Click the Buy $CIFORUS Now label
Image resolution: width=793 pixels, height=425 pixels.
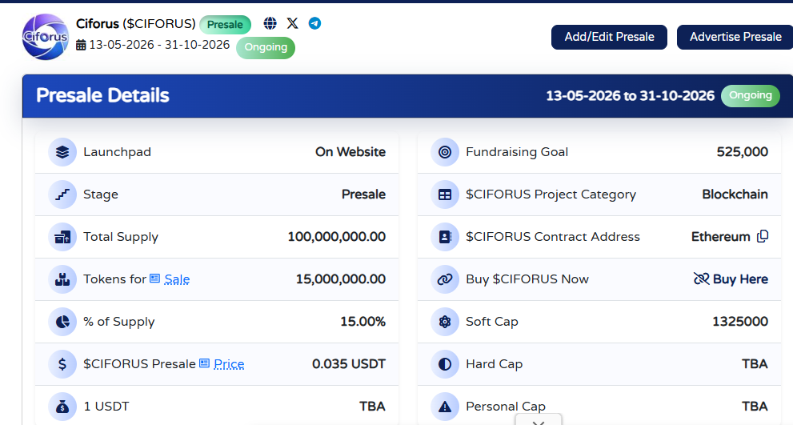point(527,279)
